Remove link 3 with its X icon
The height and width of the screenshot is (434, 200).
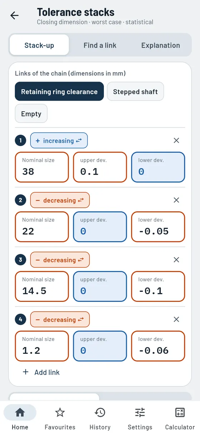(x=176, y=260)
